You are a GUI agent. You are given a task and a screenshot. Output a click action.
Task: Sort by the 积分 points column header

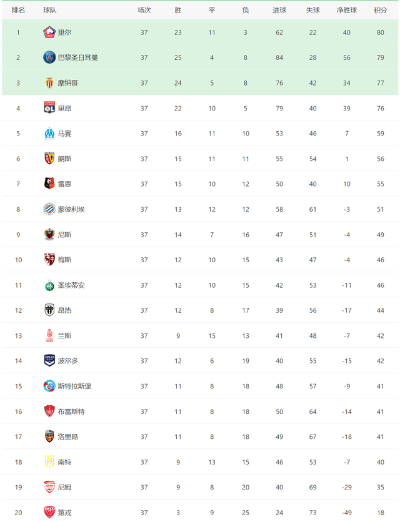point(381,11)
